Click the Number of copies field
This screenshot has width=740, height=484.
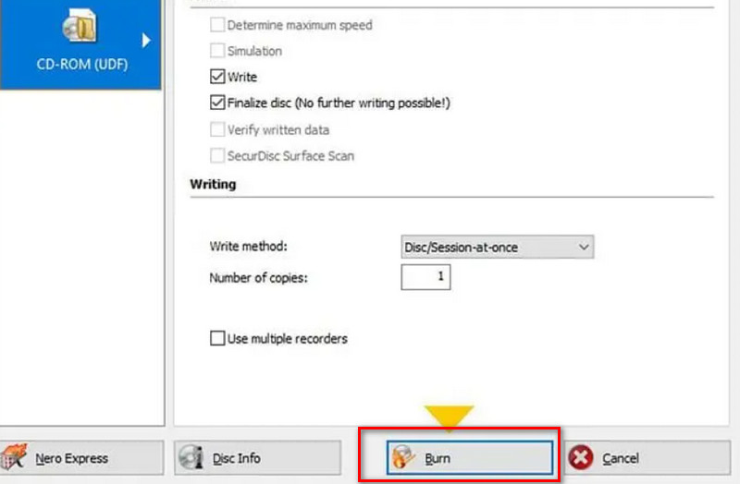[425, 277]
